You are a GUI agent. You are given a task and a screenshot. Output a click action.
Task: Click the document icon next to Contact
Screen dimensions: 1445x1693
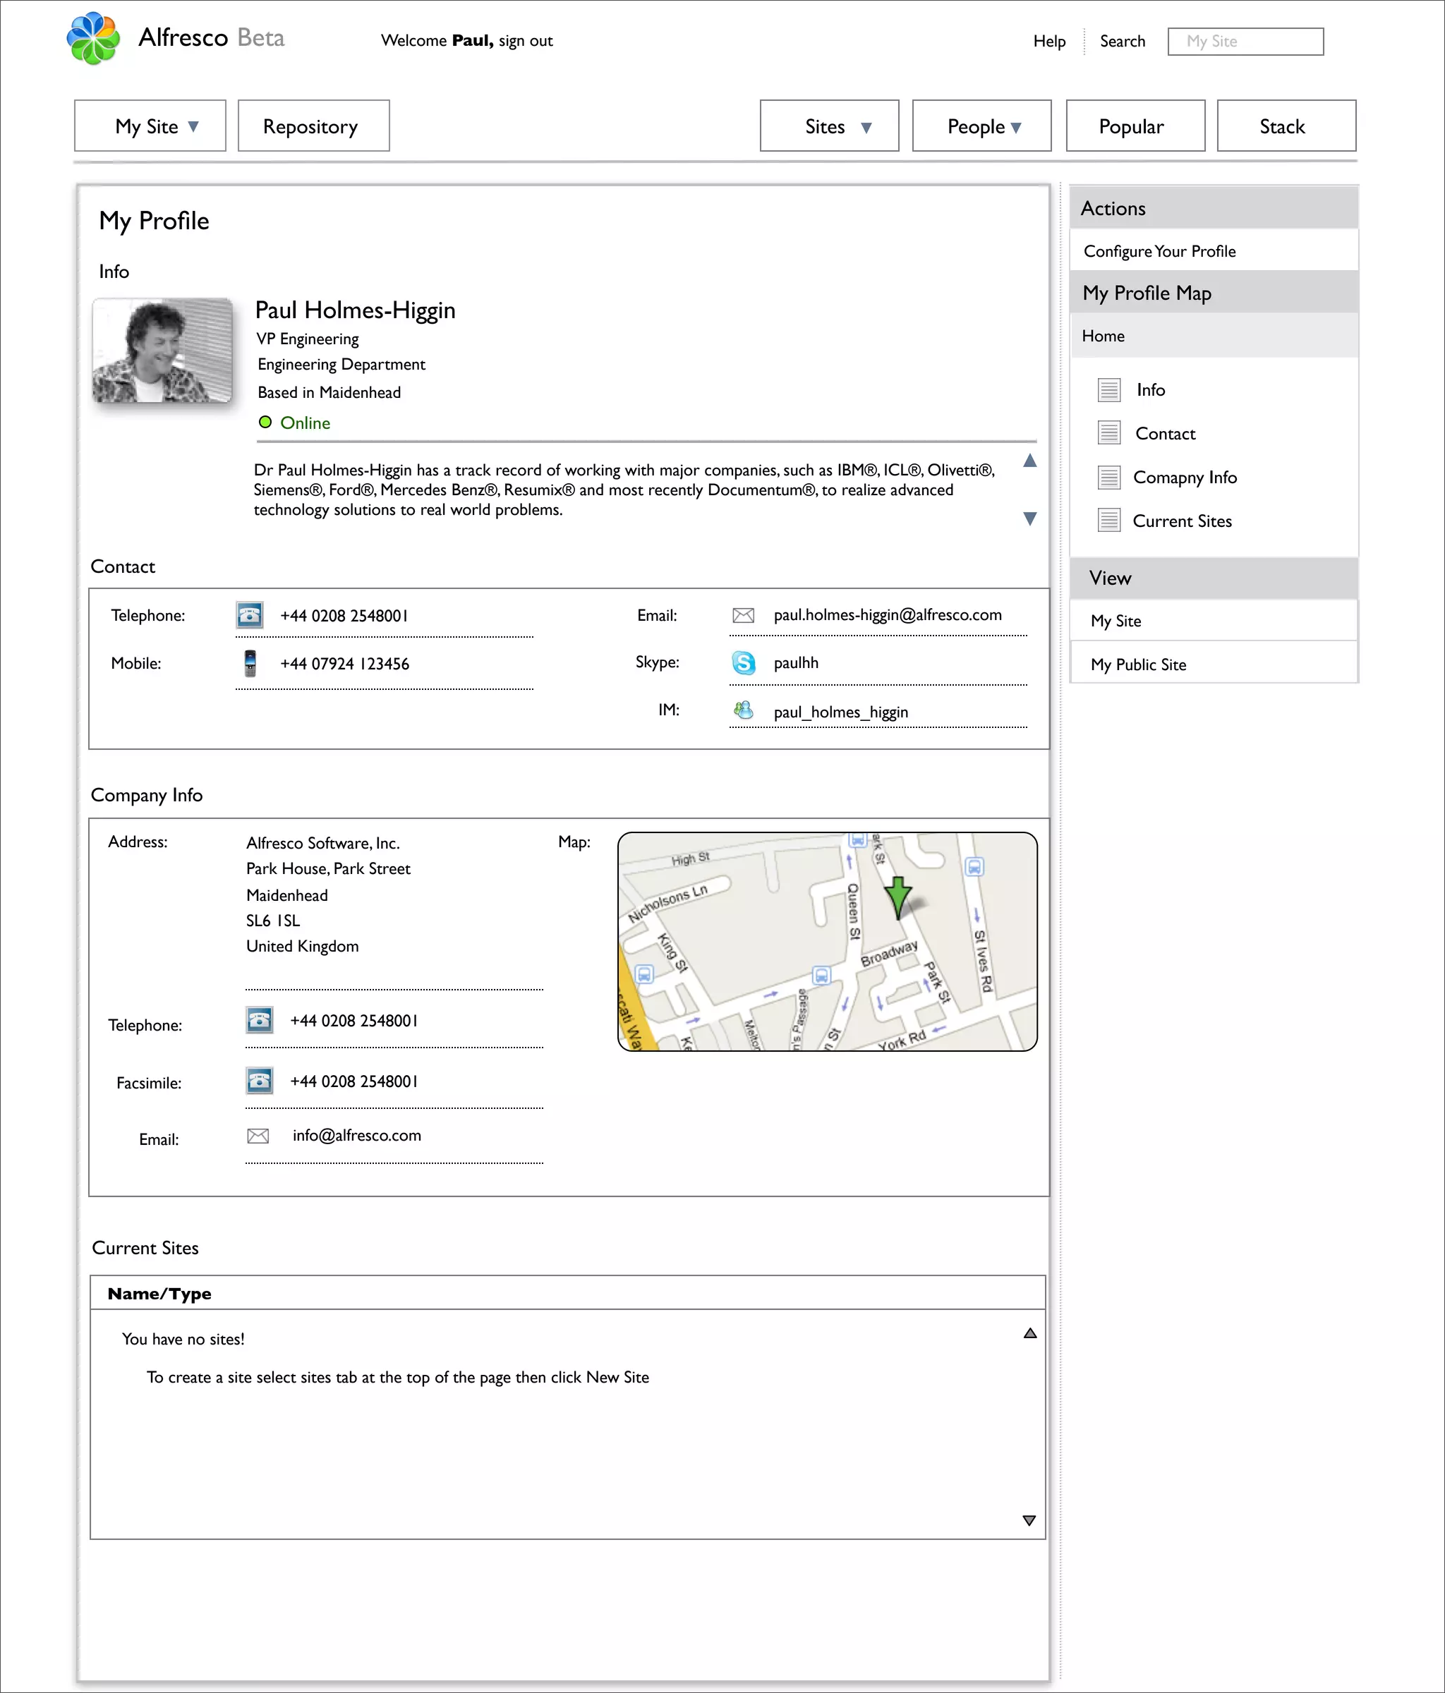click(x=1109, y=433)
